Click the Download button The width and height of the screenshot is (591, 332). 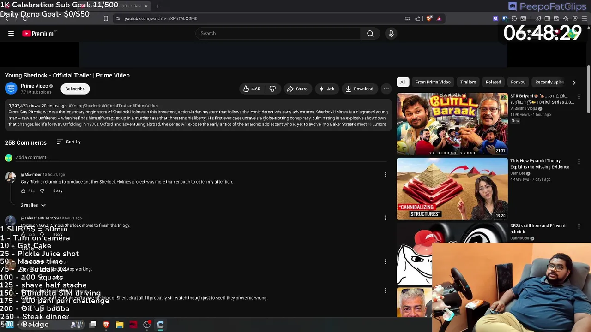click(359, 89)
